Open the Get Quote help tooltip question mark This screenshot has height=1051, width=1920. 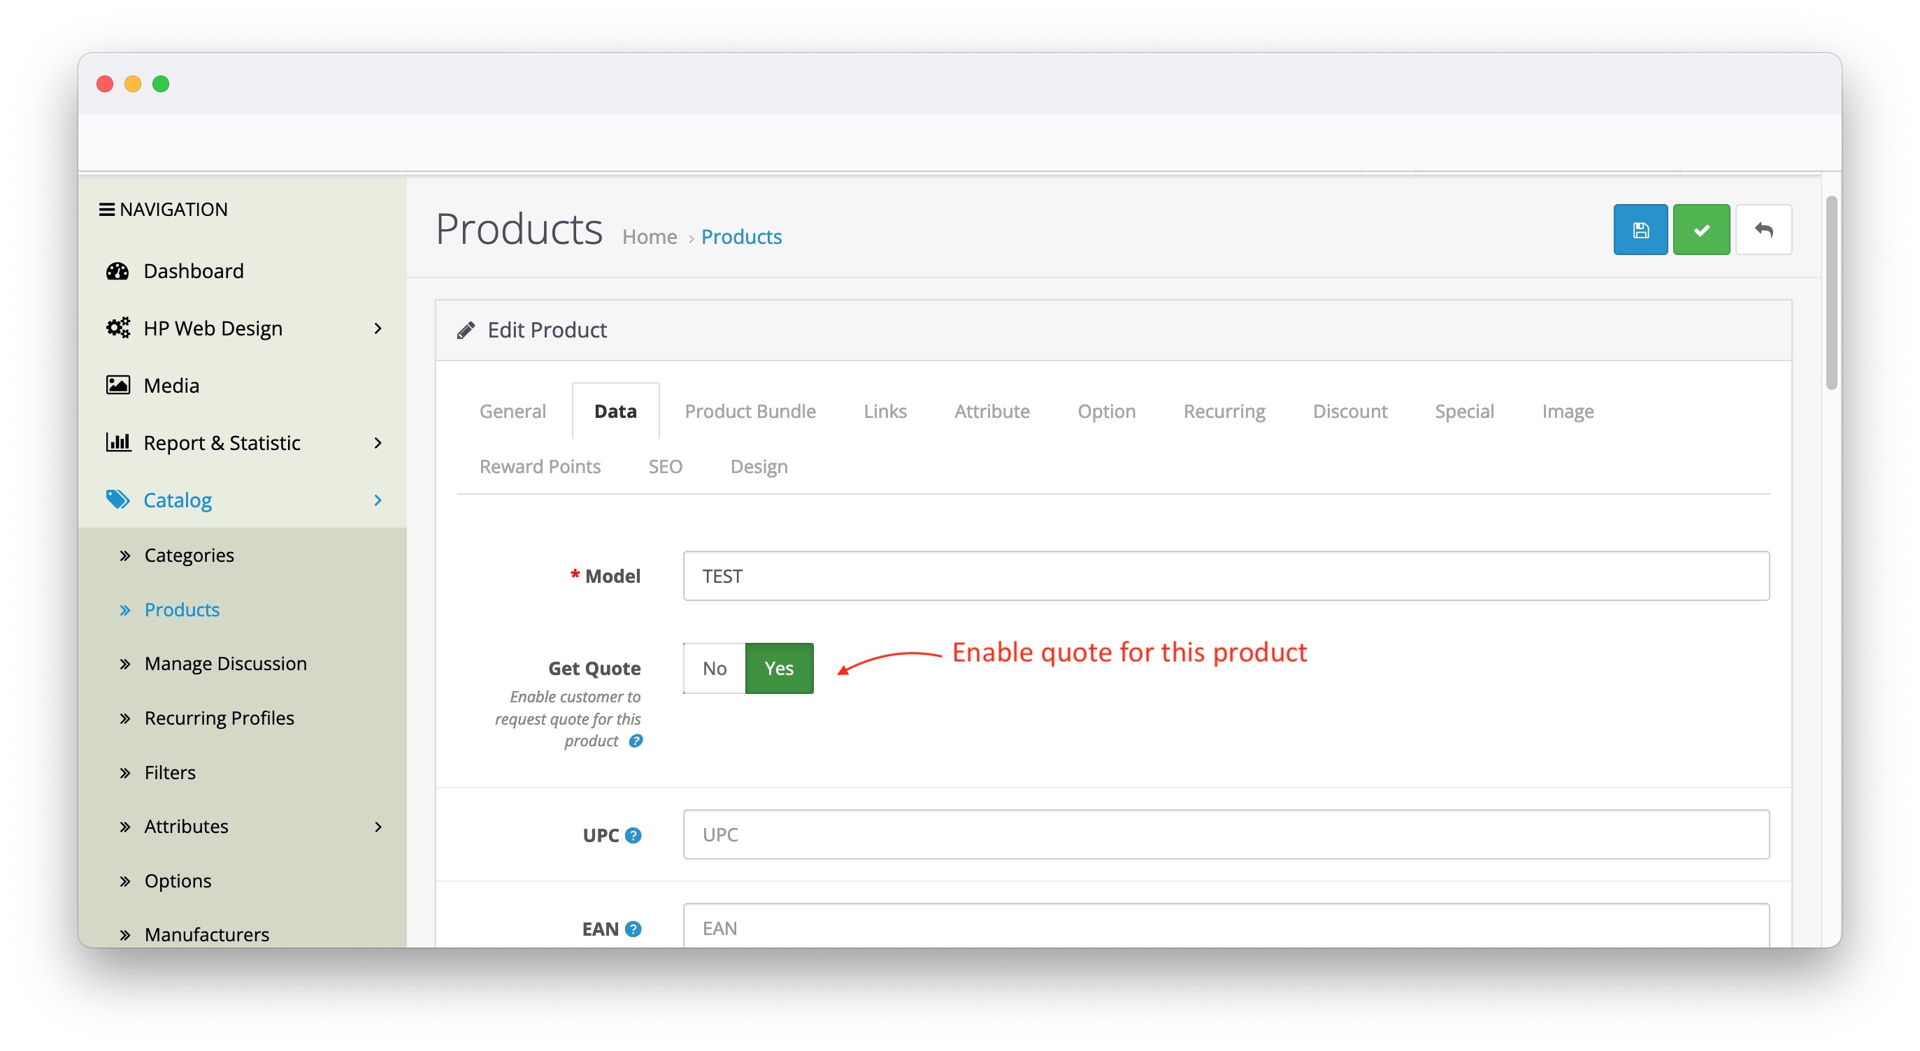pyautogui.click(x=634, y=741)
